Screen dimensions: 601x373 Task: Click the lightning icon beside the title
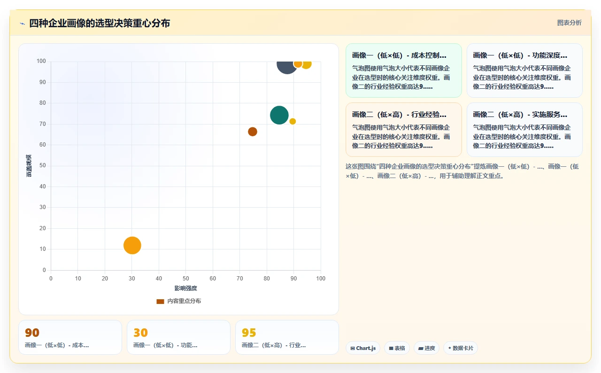23,23
